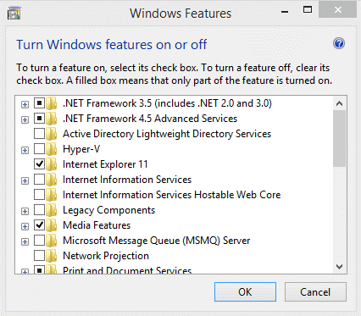Click the folder icon beside .NET Framework 3.5
Image resolution: width=361 pixels, height=316 pixels.
tap(52, 103)
